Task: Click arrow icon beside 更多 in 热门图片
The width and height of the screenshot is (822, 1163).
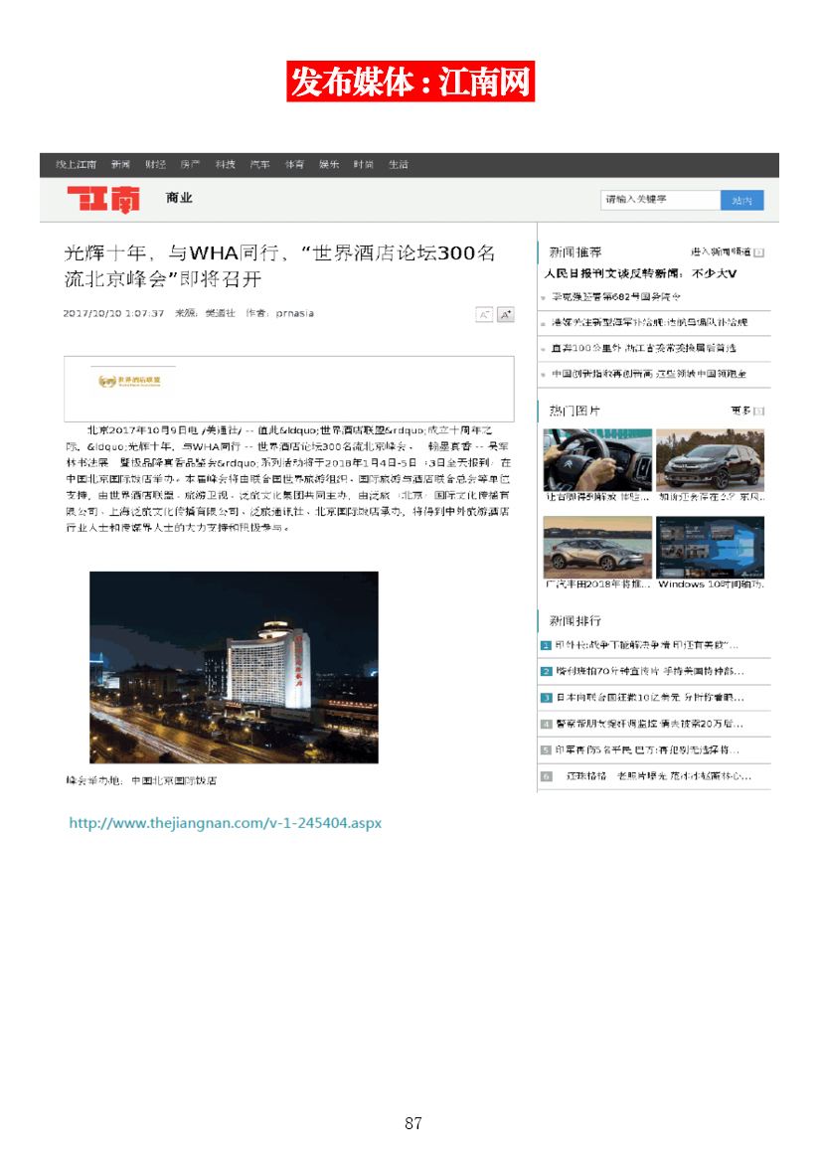Action: (x=759, y=411)
